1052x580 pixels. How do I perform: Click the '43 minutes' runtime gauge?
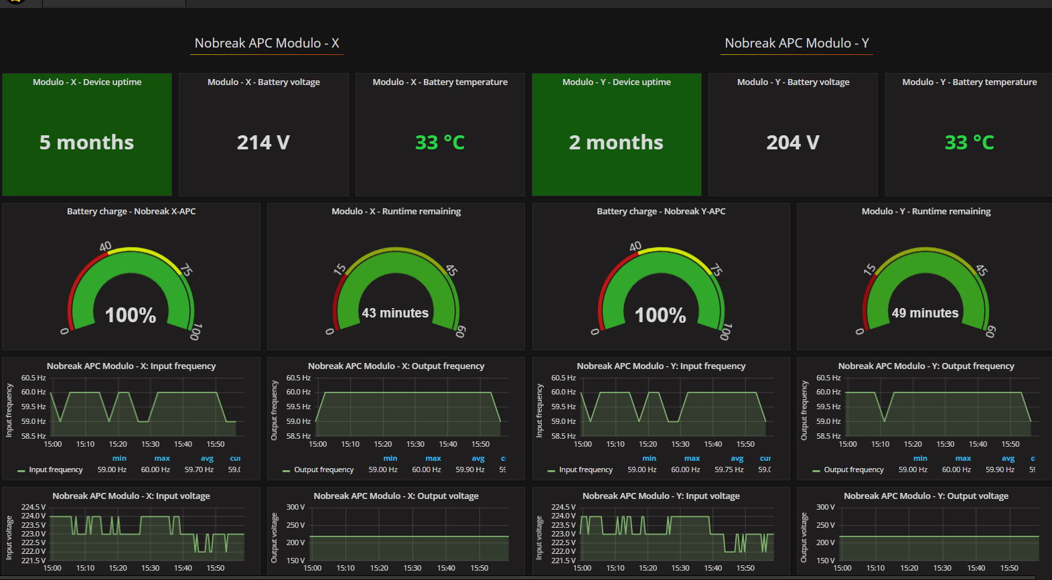click(396, 291)
